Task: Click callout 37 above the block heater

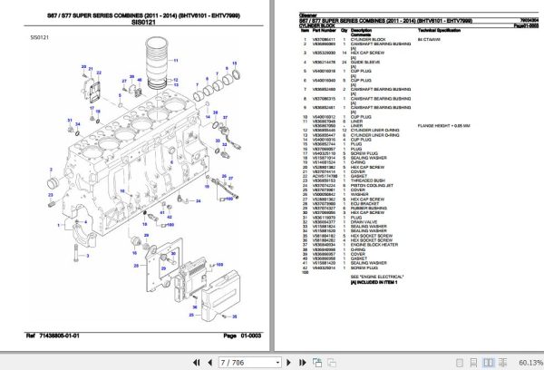Action: click(225, 118)
